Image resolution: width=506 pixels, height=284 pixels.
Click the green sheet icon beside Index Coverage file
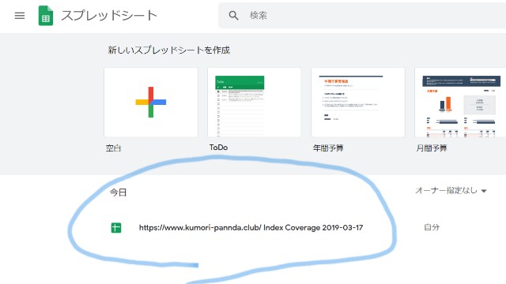(x=116, y=228)
